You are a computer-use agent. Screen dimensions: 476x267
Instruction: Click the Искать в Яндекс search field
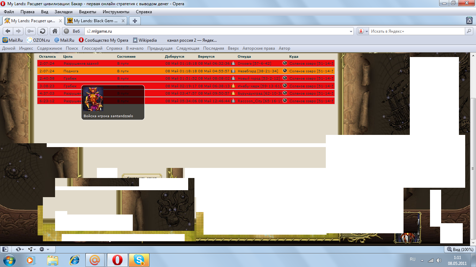pos(416,31)
